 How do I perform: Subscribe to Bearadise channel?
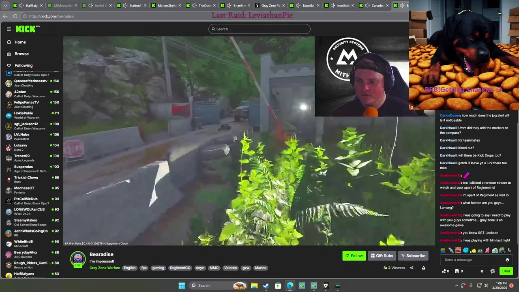tap(413, 255)
